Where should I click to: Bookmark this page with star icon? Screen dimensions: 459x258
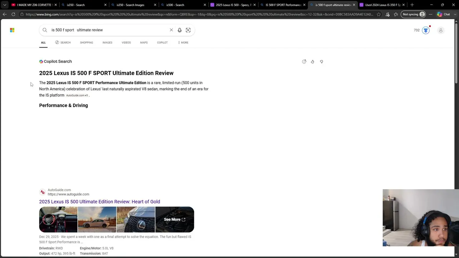point(379,14)
